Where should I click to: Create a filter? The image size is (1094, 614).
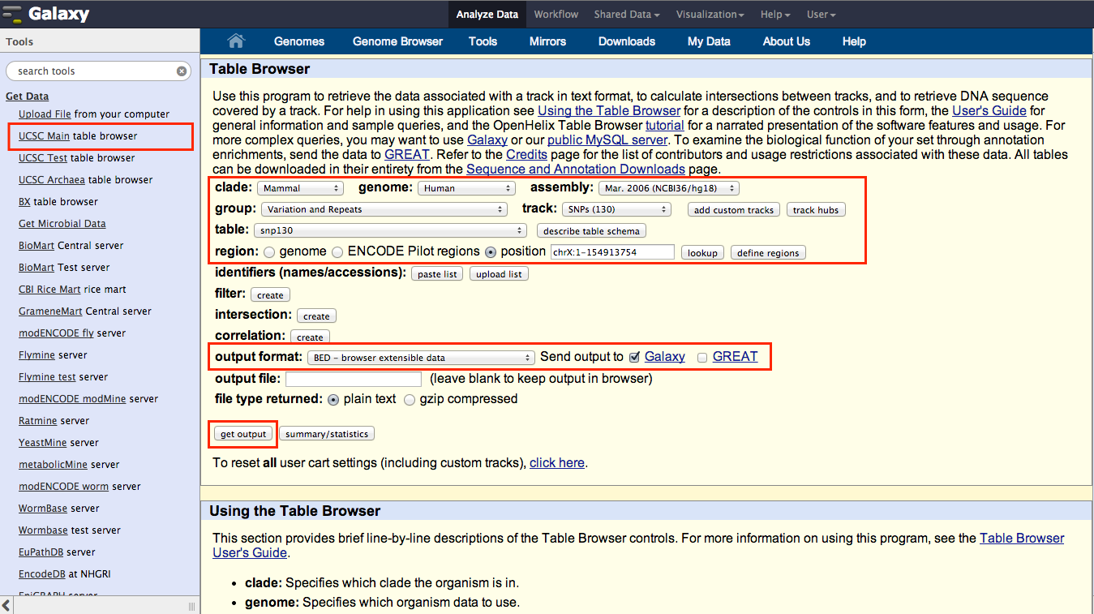click(x=270, y=295)
